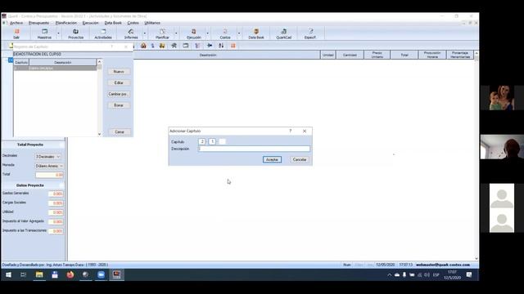This screenshot has height=294, width=524.
Task: Click the yellow icon in secondary toolbar
Action: tap(162, 46)
